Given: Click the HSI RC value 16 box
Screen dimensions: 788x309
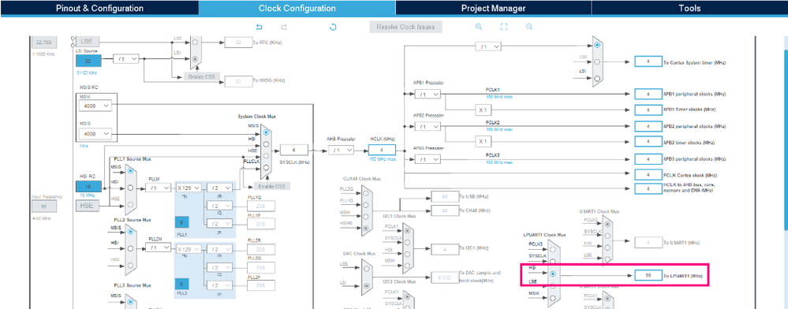Looking at the screenshot, I should pos(88,186).
